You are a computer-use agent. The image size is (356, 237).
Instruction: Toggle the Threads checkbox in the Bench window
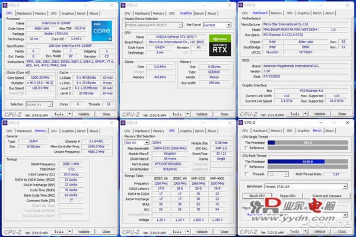tap(247, 174)
